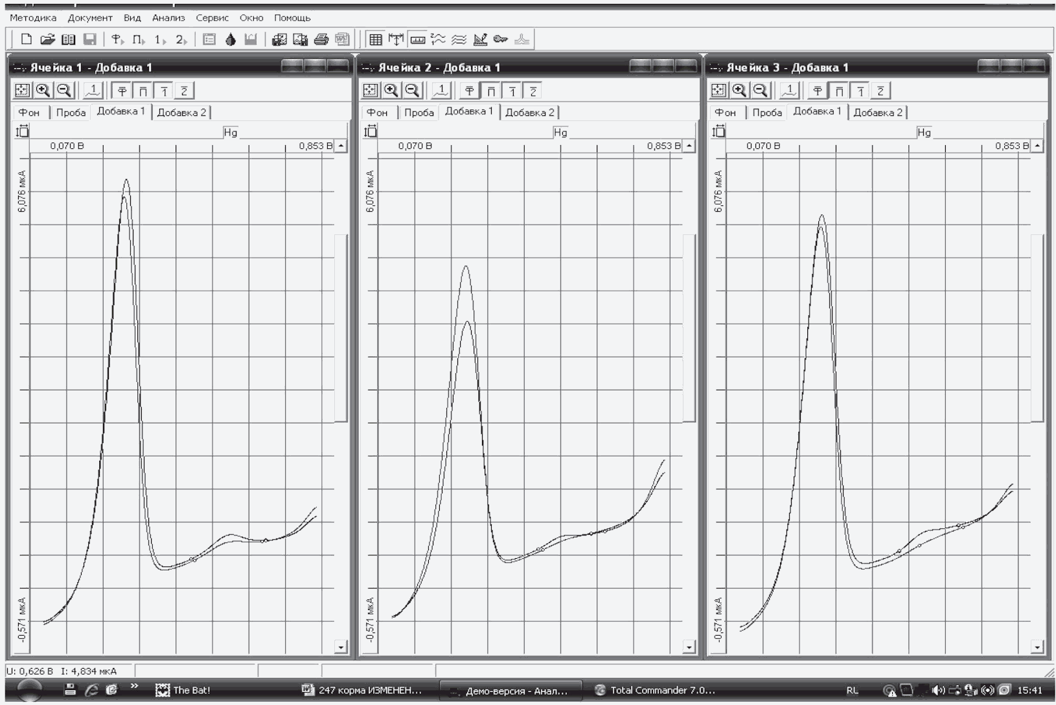
Task: Open file using the folder toolbar icon
Action: [47, 39]
